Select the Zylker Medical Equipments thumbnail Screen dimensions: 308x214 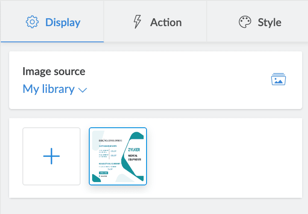click(118, 156)
